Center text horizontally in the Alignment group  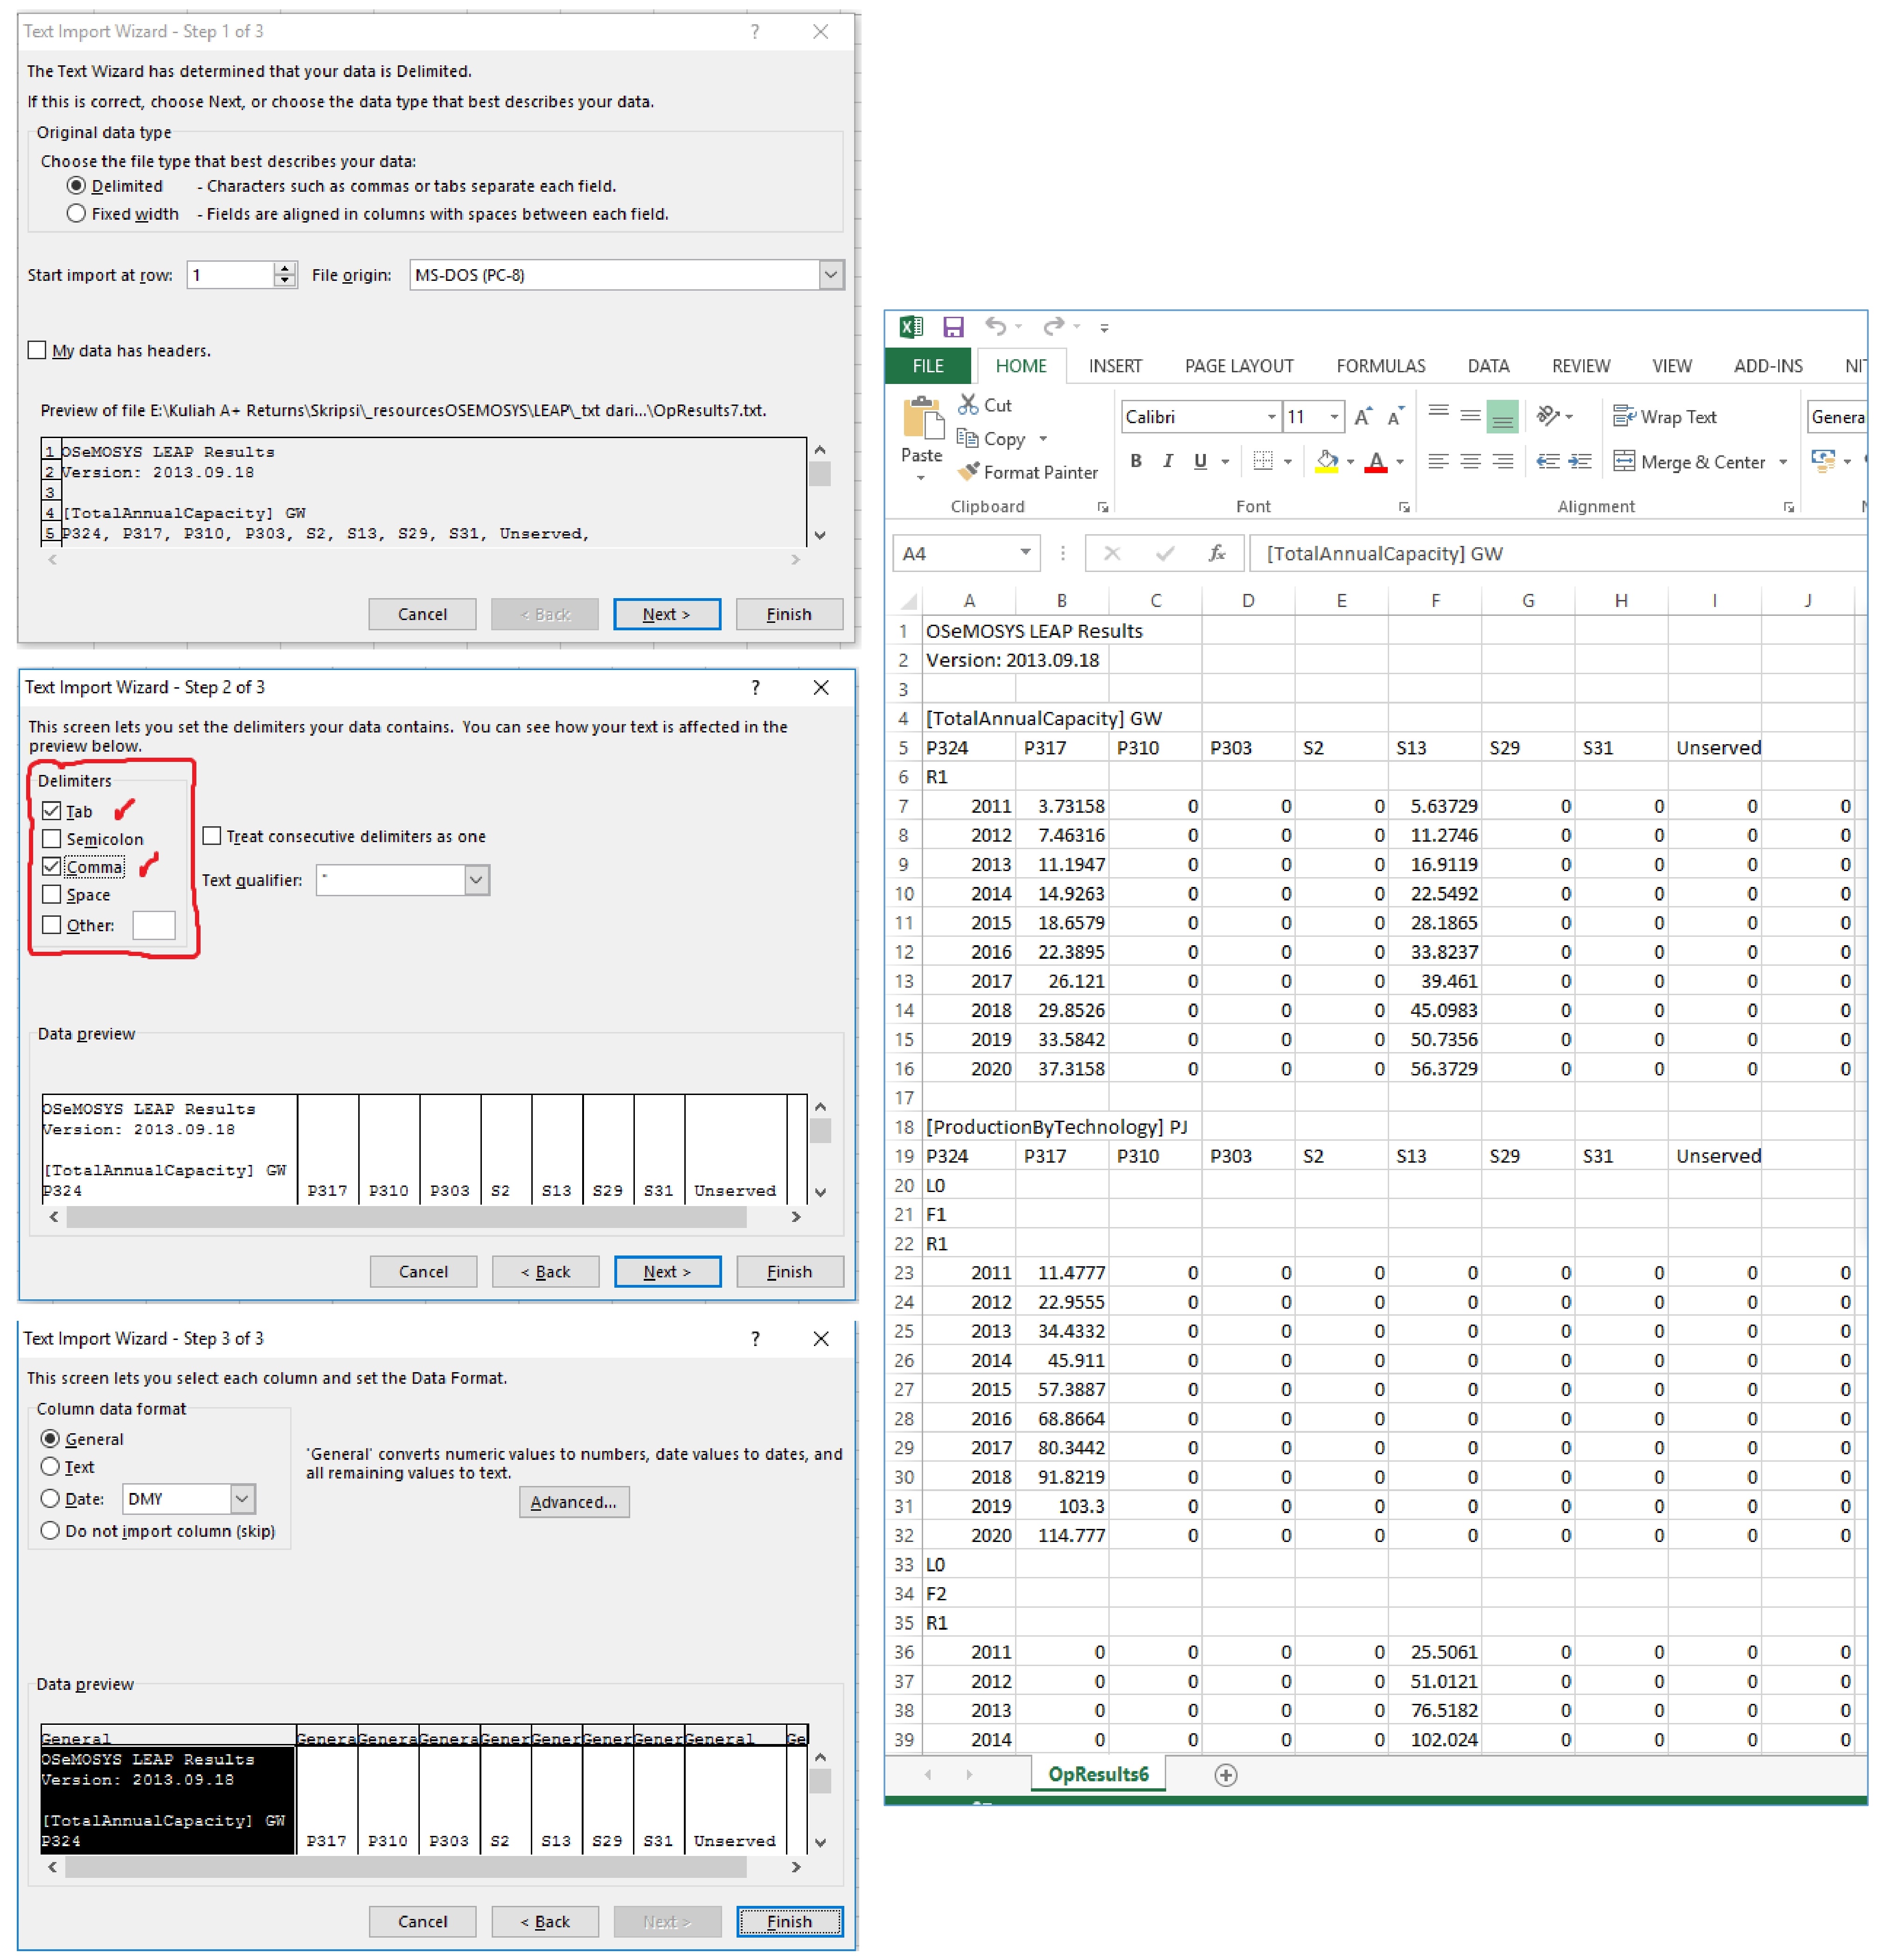coord(1470,461)
